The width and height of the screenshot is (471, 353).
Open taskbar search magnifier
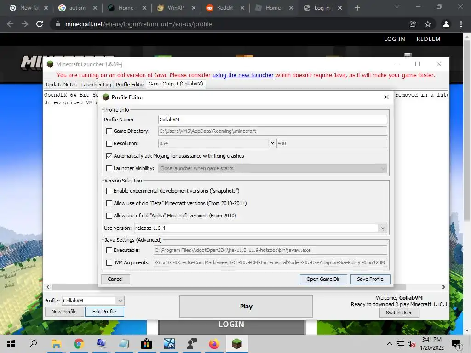coord(33,344)
